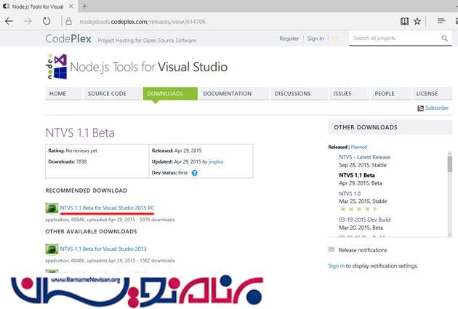Click the envelope icon by Release notifications
The width and height of the screenshot is (458, 309).
332,249
